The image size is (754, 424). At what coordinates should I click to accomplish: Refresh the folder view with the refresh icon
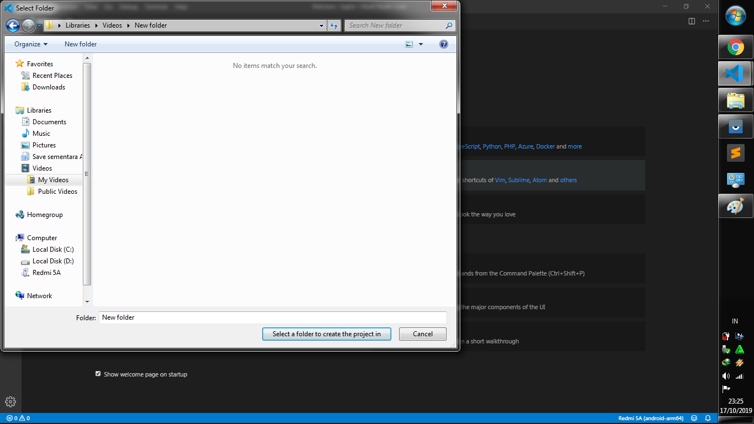pos(334,25)
